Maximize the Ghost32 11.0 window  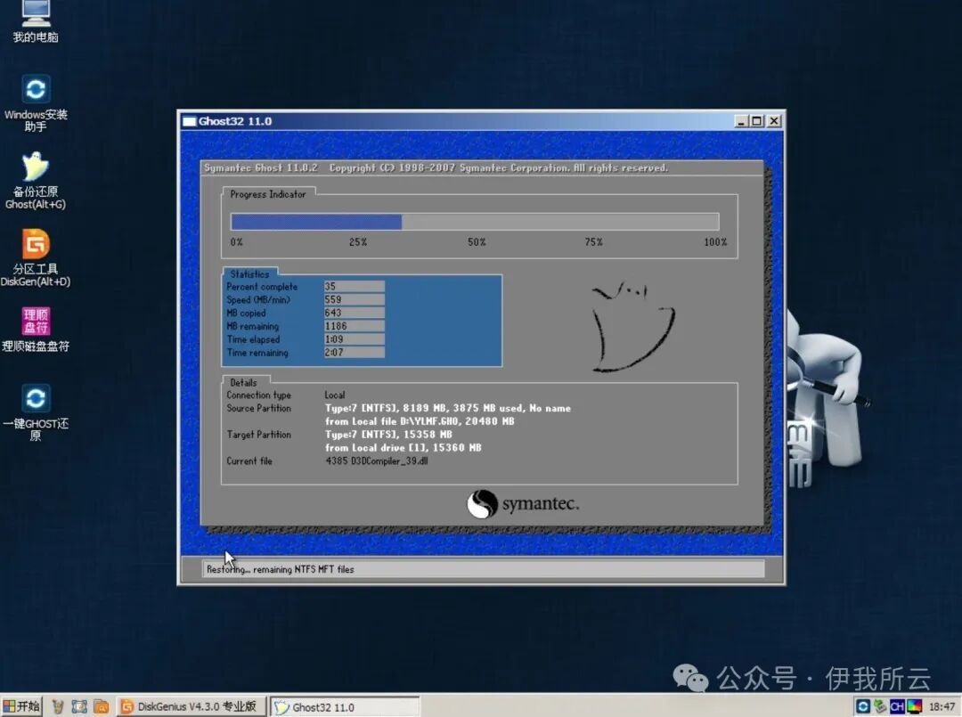coord(756,121)
